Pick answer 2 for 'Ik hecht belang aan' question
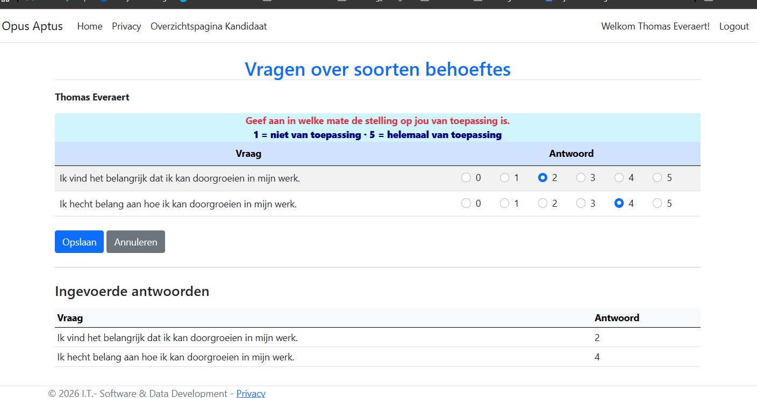The width and height of the screenshot is (757, 398). click(542, 203)
